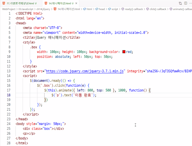Close the 14.애니메이션.html tab
192x146 pixels.
pyautogui.click(x=76, y=3)
